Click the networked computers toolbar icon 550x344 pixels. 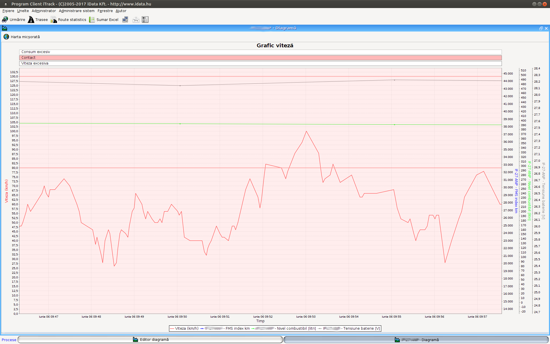(125, 19)
